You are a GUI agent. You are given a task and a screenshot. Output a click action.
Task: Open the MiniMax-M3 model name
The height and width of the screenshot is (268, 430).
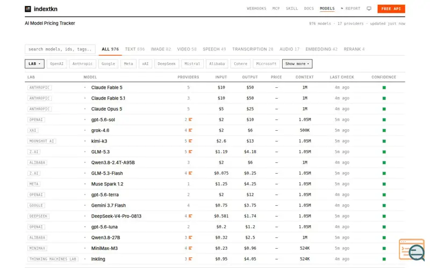(104, 248)
